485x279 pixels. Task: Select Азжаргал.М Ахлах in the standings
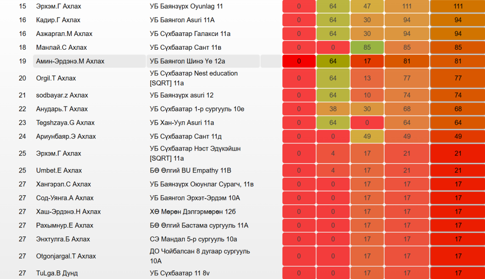tap(64, 34)
